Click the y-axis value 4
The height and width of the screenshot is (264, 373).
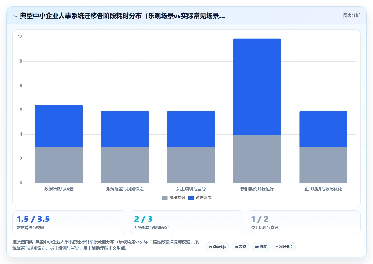point(21,134)
